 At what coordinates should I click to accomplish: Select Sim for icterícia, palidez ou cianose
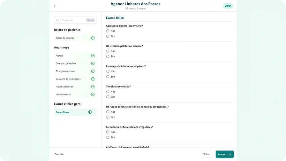pyautogui.click(x=108, y=56)
